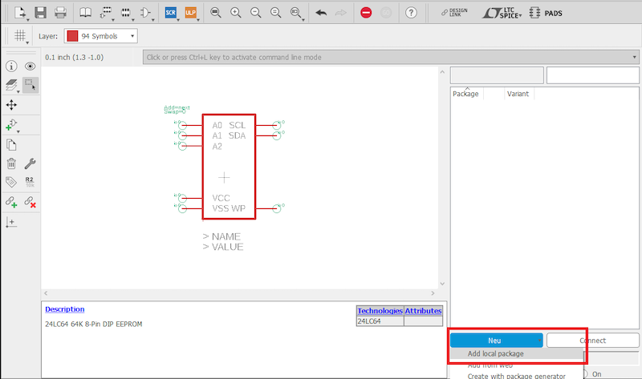This screenshot has width=642, height=379.
Task: Open layer display settings icon
Action: click(11, 85)
